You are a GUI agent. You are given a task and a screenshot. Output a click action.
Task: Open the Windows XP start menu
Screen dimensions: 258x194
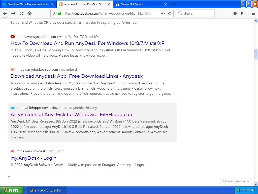[12, 190]
